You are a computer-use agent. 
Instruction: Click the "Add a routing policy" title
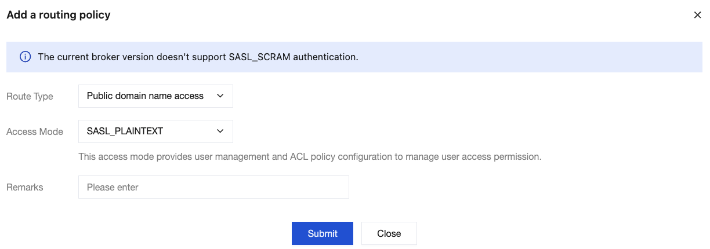tap(59, 15)
